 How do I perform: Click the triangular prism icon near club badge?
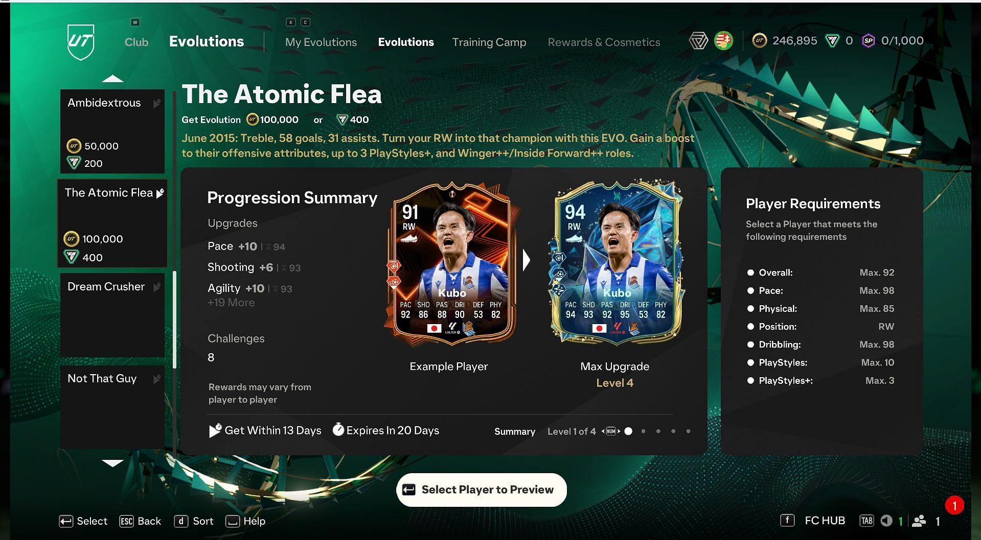tap(698, 41)
